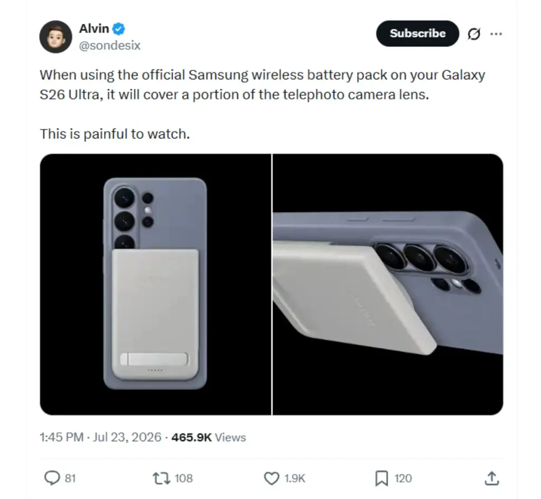Open the left phone back image
The width and height of the screenshot is (541, 499).
point(156,284)
